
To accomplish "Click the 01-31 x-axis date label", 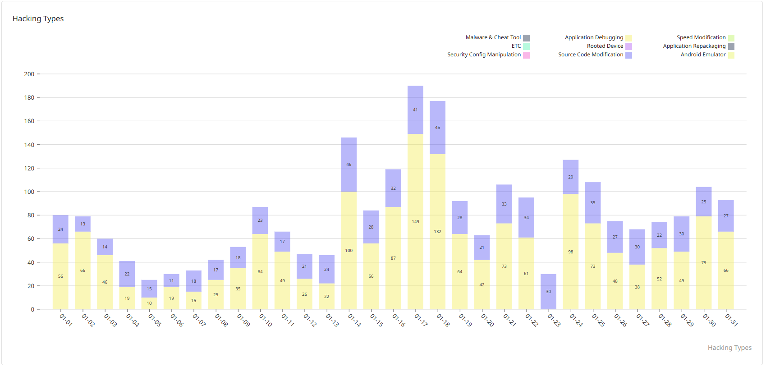I will 731,320.
